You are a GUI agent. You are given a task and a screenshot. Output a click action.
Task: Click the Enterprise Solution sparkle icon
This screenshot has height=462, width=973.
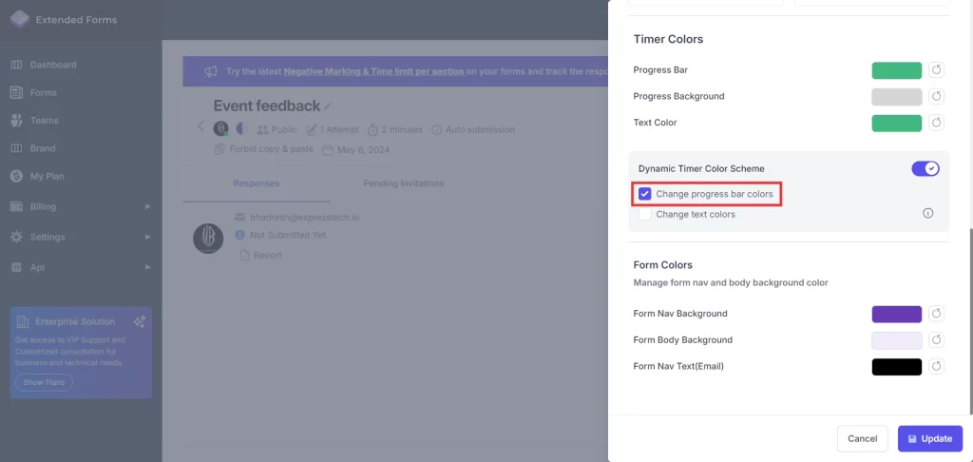(139, 321)
